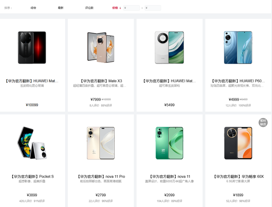The width and height of the screenshot is (272, 207).
Task: Open the 【华为官方翻新】nova 11 Pro title link
Action: 101,176
